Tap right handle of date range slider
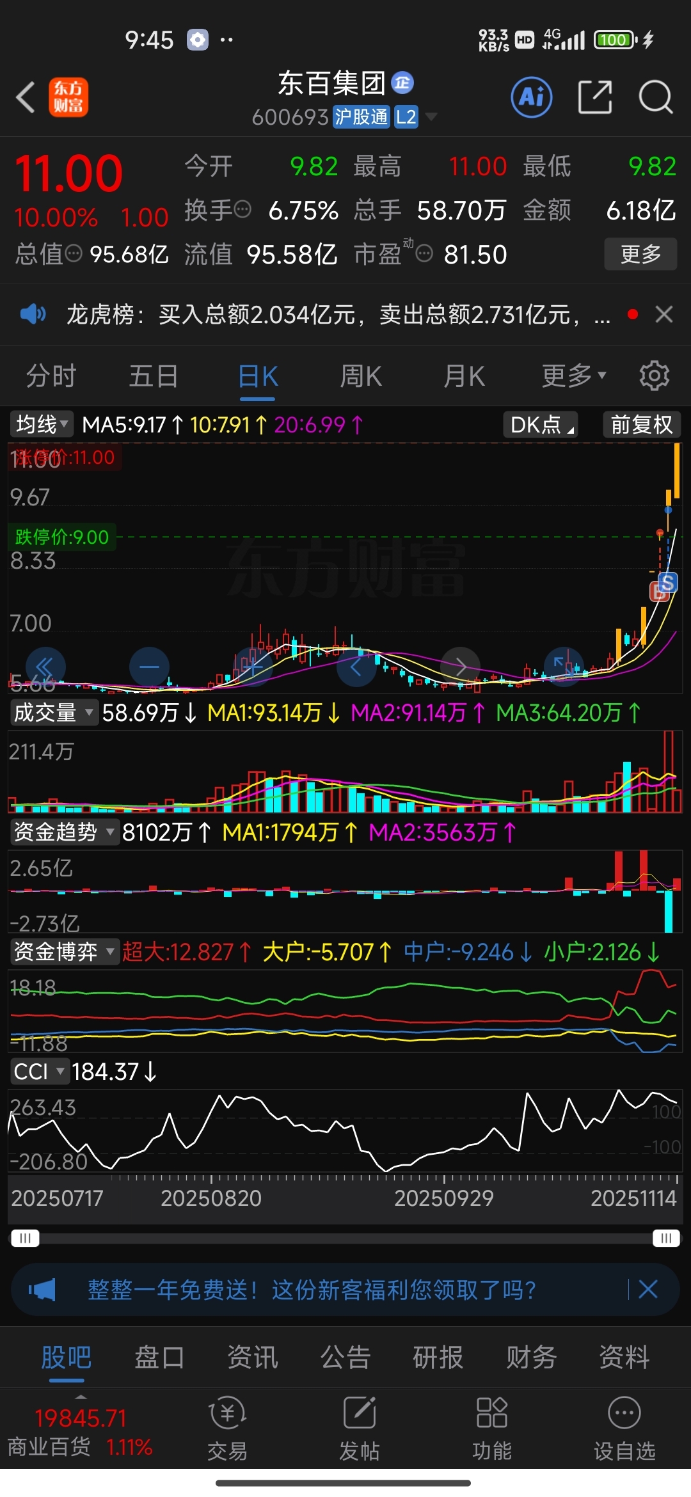Viewport: 691px width, 1497px height. tap(666, 1238)
